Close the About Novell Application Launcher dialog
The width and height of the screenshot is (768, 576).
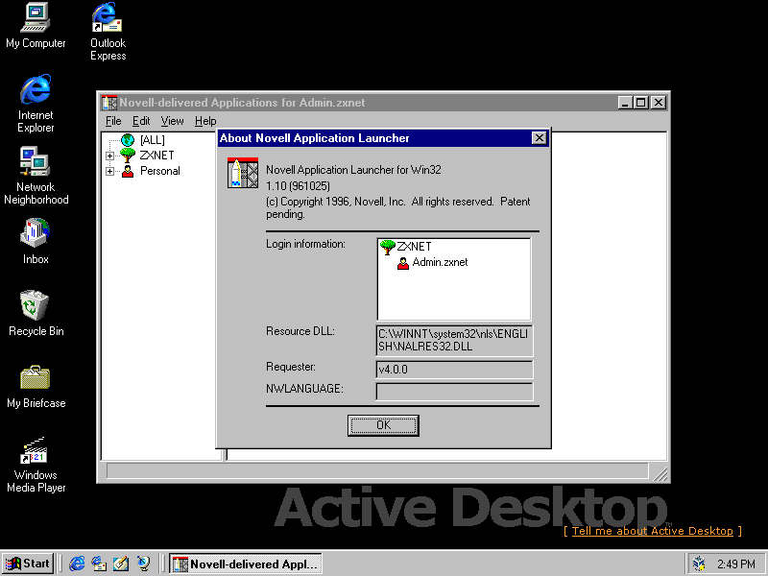pyautogui.click(x=539, y=138)
